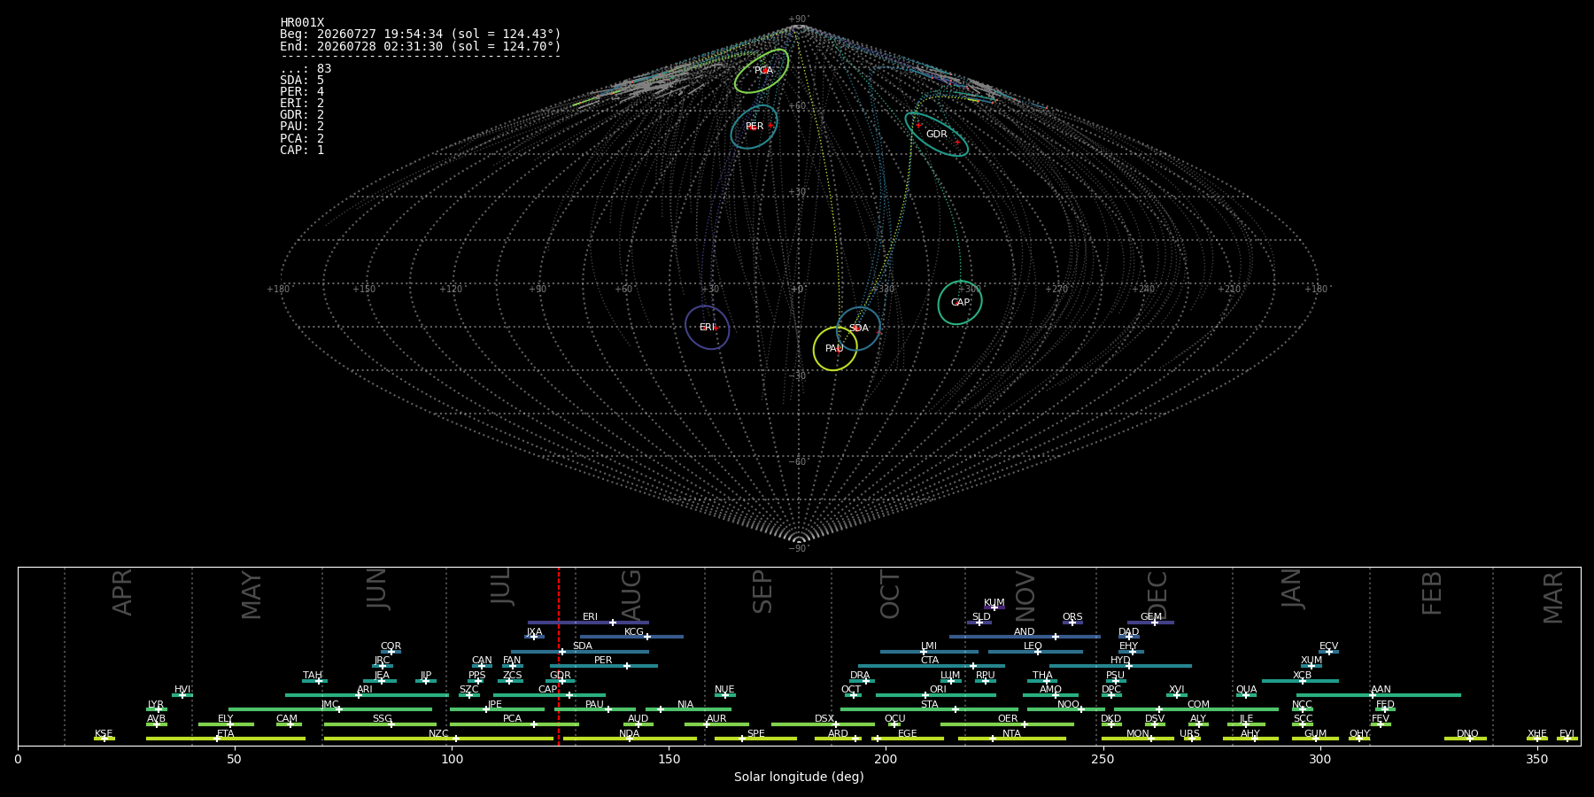Select the PER radiant circle

(x=754, y=127)
